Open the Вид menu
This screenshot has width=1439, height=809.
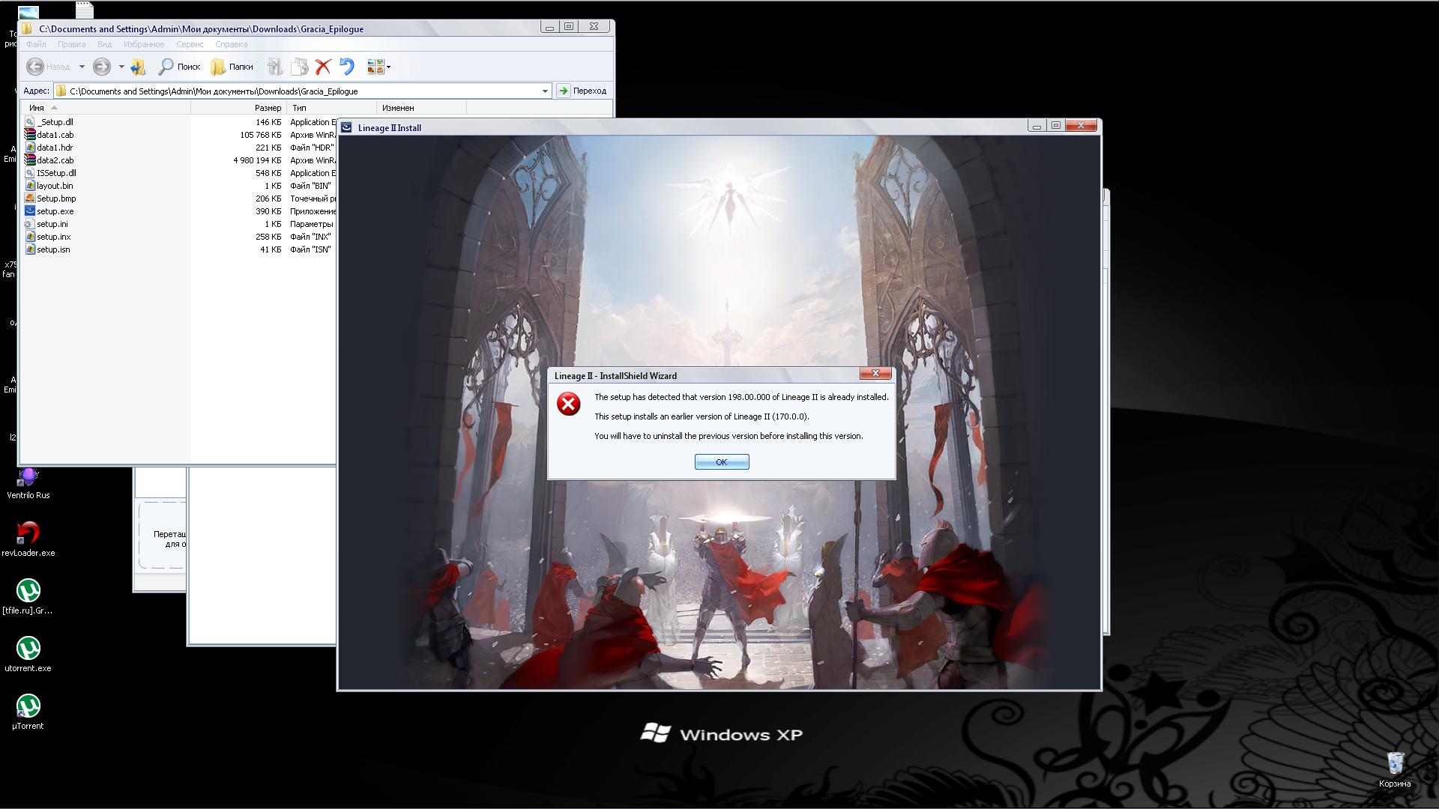coord(104,44)
